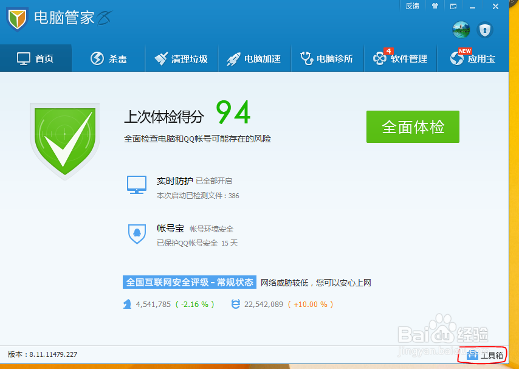Click the trojan horse statistic icon
The image size is (519, 369).
(127, 304)
